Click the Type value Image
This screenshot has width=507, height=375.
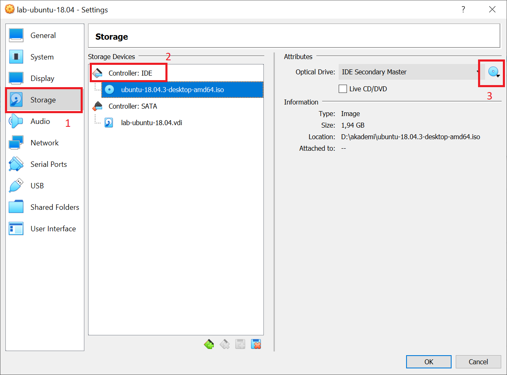pos(350,114)
